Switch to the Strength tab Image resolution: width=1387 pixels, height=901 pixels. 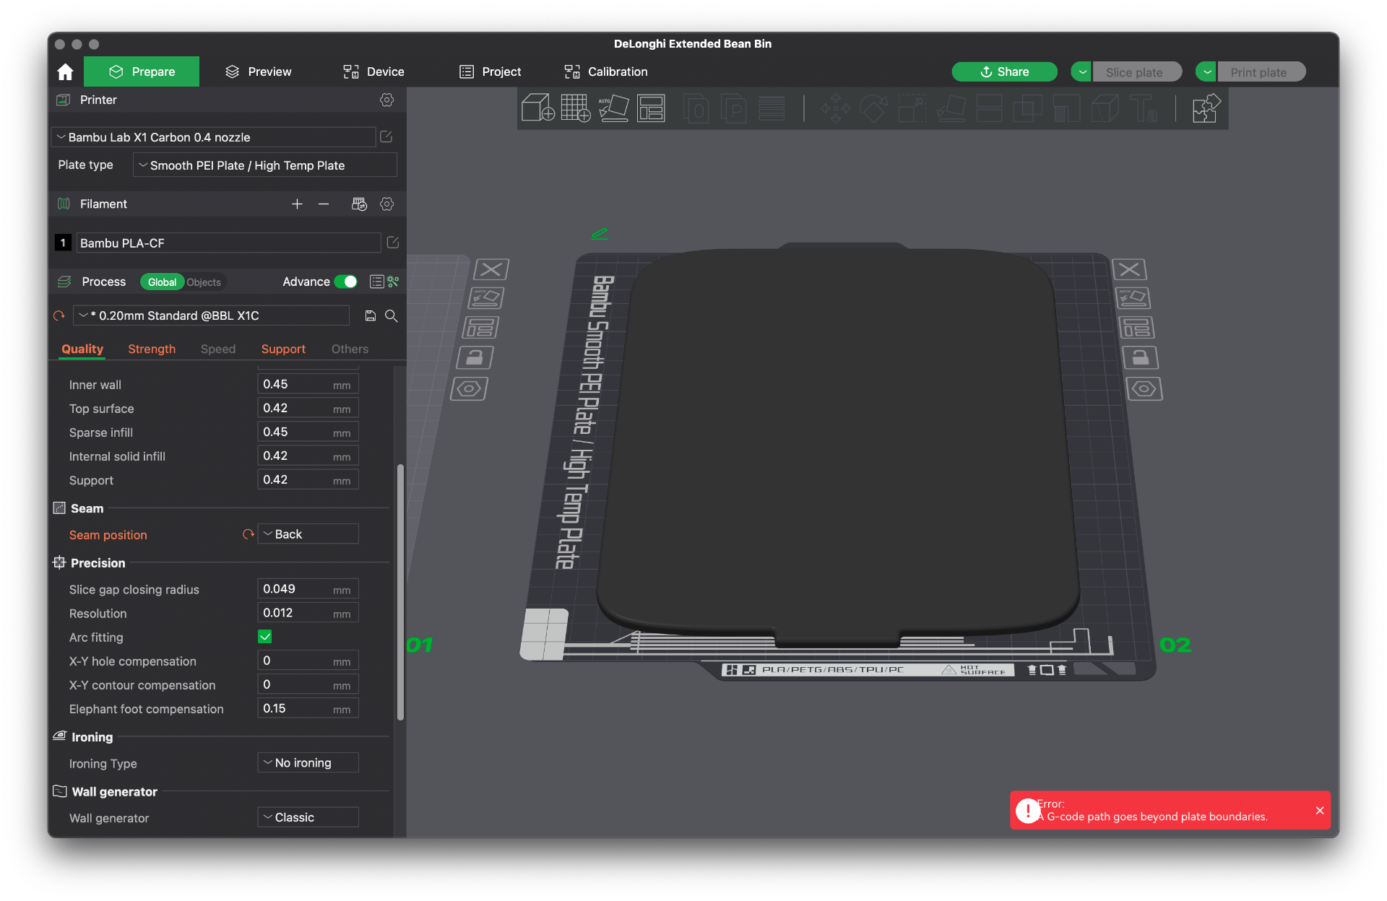coord(152,349)
